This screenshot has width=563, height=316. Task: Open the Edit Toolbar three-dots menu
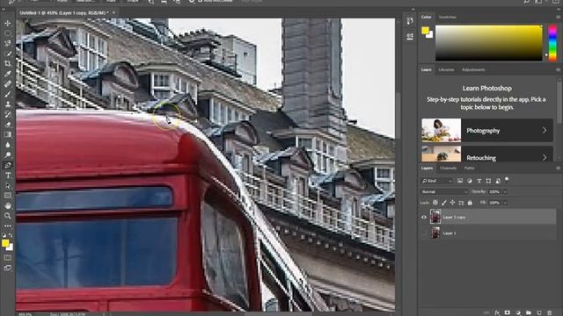tap(8, 226)
